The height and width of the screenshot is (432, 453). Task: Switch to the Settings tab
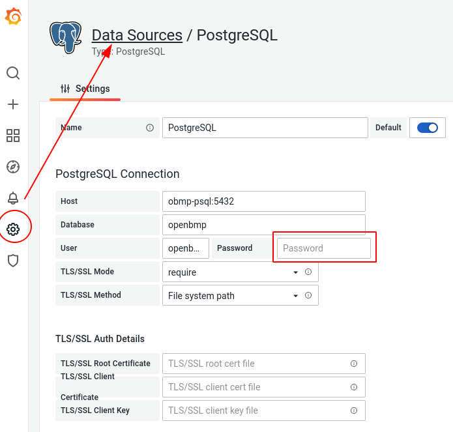85,89
